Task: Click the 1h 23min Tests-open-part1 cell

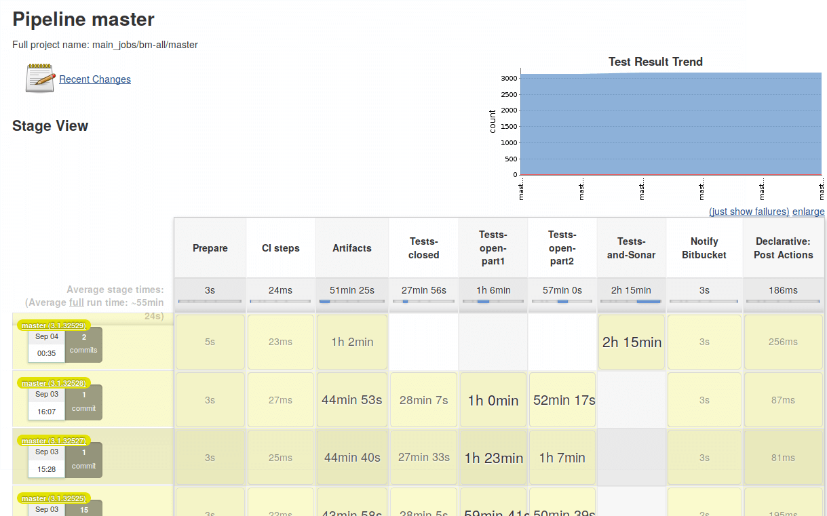Action: [x=493, y=458]
